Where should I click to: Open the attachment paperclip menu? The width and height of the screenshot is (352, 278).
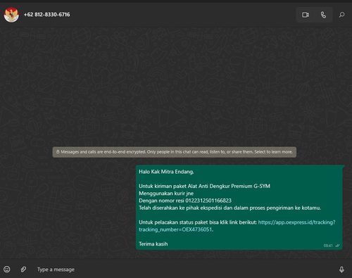click(23, 269)
